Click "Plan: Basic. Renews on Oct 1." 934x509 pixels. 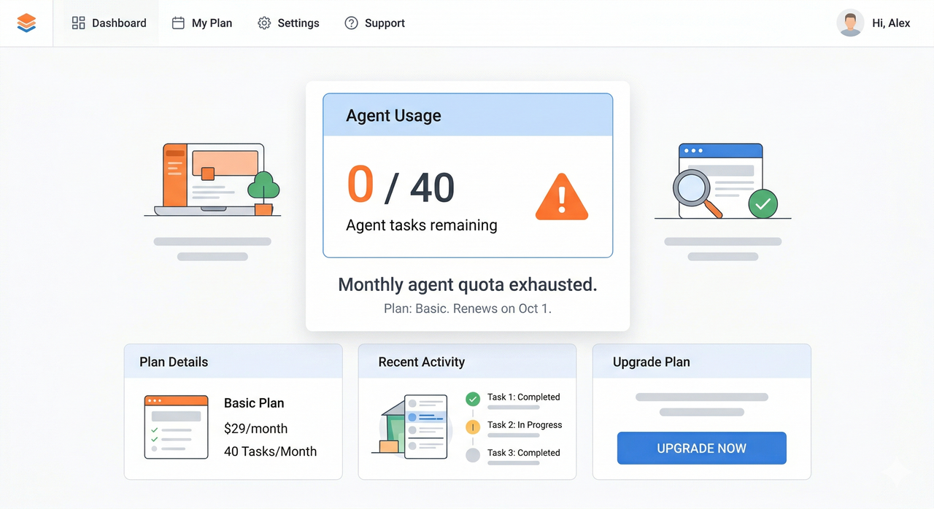[x=468, y=308]
